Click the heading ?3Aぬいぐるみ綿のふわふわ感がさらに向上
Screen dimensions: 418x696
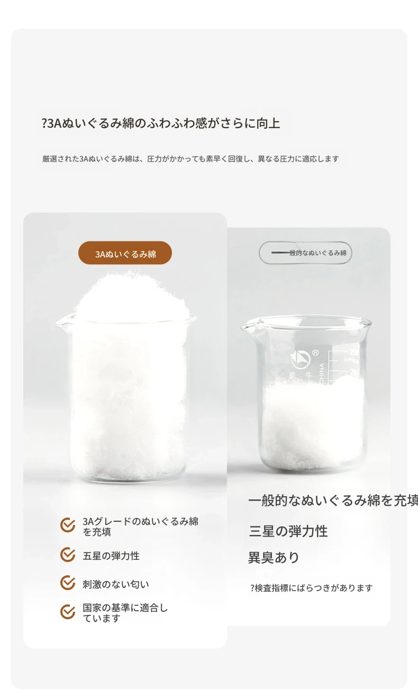[161, 123]
